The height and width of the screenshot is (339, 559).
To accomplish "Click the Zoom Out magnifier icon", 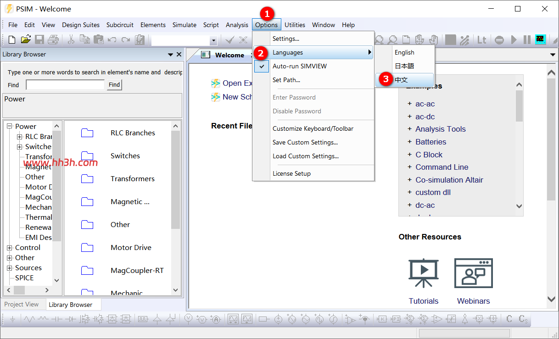I will click(x=393, y=40).
